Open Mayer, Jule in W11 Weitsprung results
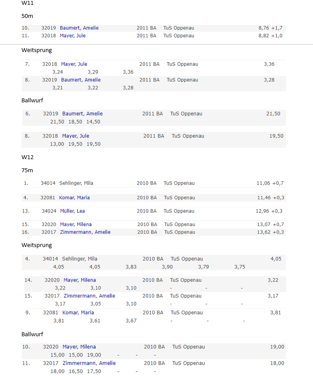The width and height of the screenshot is (313, 376). (74, 64)
